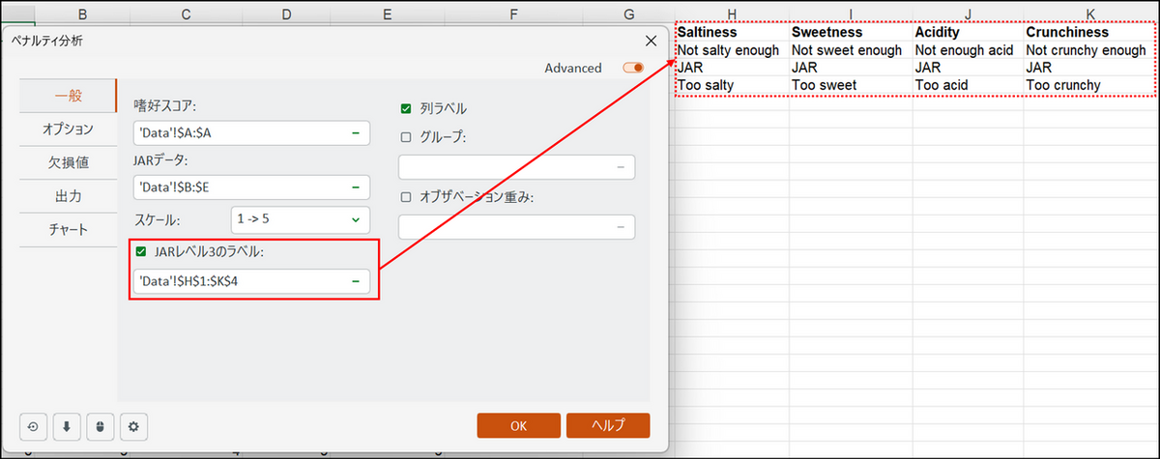Click range selector icon for グループ field
Image resolution: width=1160 pixels, height=459 pixels.
point(620,167)
